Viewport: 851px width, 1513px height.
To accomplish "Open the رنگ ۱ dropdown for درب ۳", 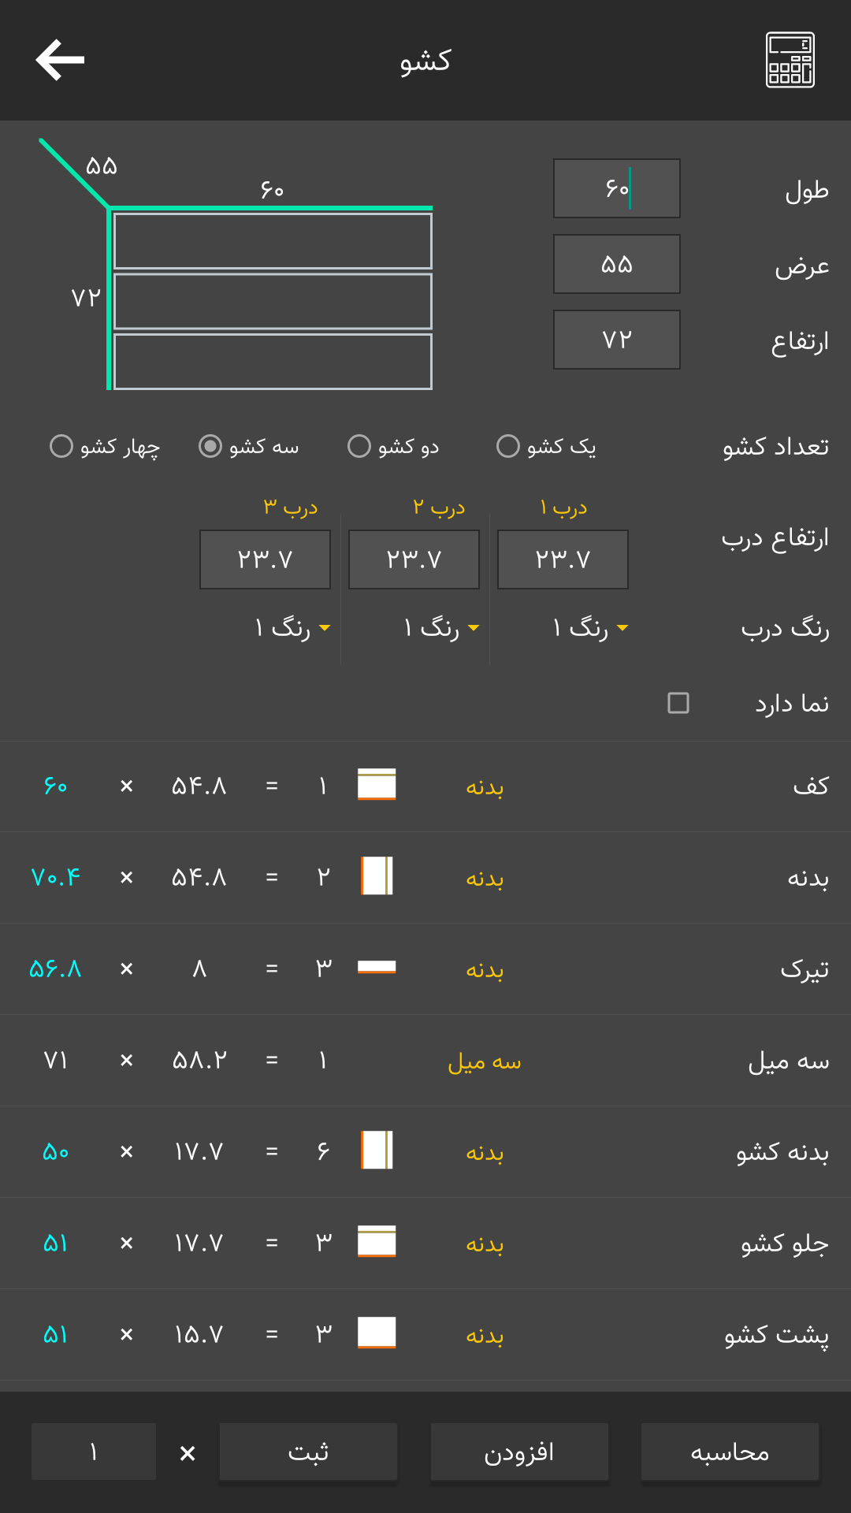I will pyautogui.click(x=292, y=628).
